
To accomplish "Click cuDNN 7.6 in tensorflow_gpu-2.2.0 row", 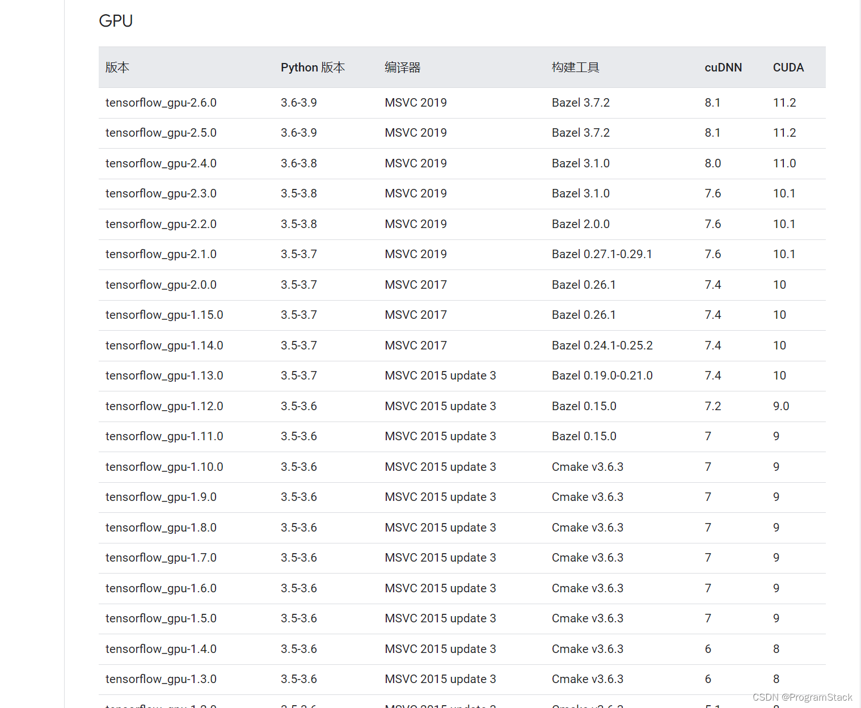I will click(713, 224).
